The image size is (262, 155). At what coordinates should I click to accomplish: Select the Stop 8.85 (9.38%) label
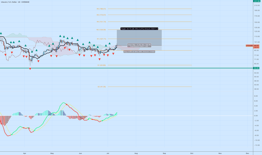click(139, 52)
